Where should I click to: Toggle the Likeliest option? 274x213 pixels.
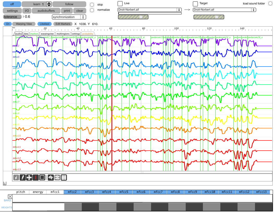point(45,24)
